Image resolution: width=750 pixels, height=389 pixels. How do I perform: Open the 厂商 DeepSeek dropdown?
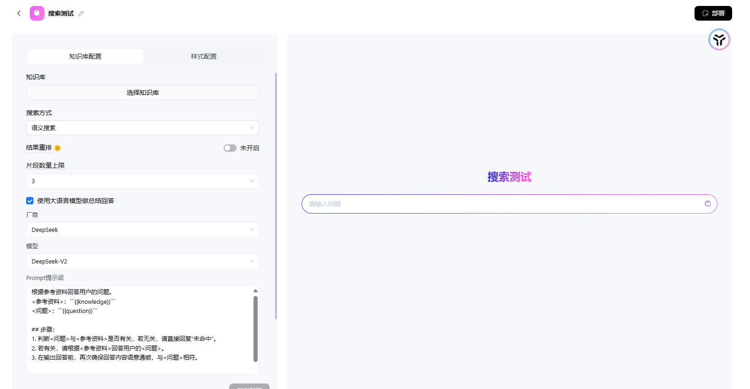pos(143,230)
